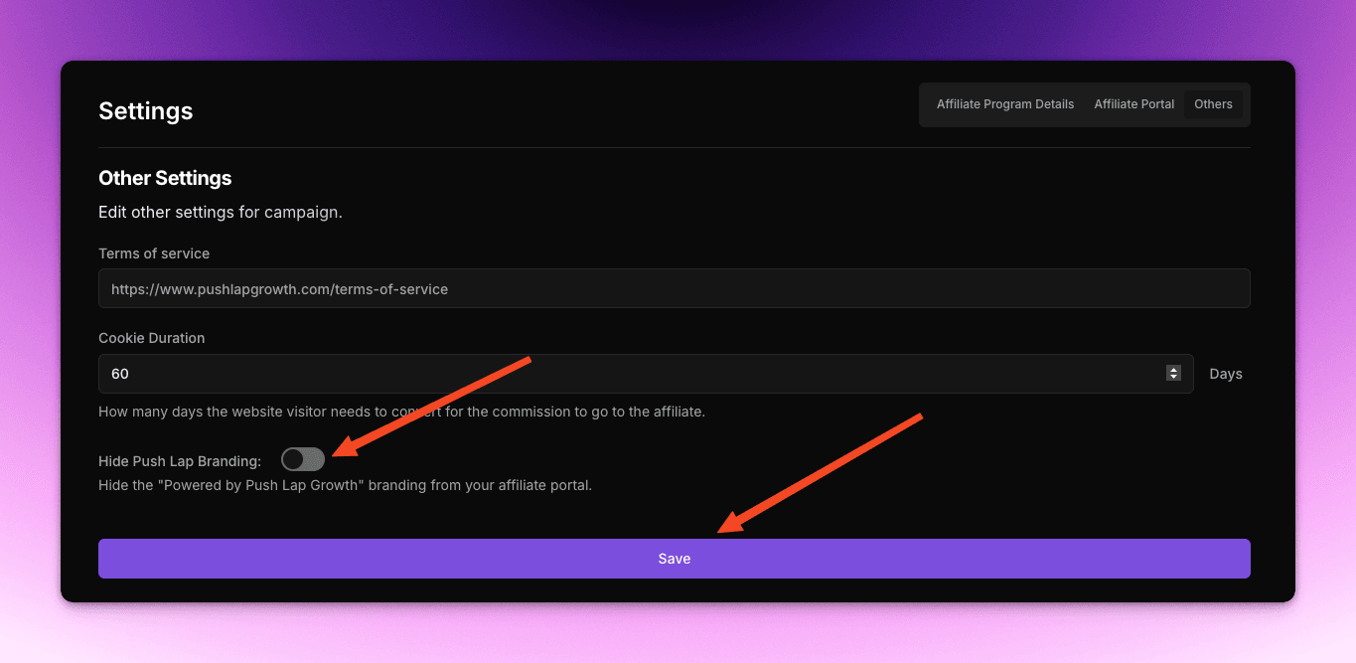Viewport: 1356px width, 663px height.
Task: Click the "Hide Push Lap Branding:" label
Action: [180, 461]
